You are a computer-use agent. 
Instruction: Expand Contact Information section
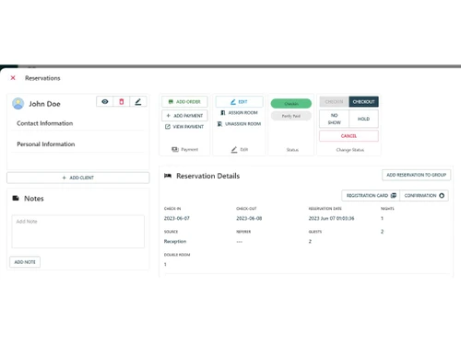tap(77, 123)
